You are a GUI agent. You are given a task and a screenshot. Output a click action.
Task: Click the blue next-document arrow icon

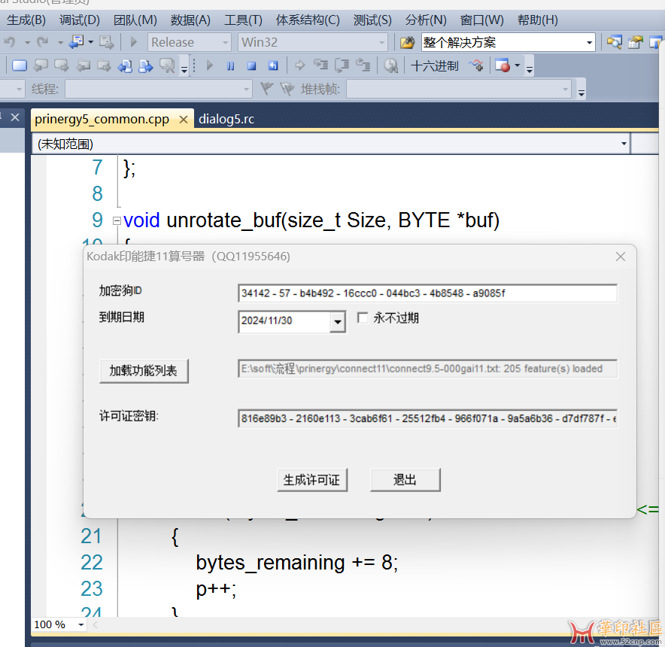[146, 65]
